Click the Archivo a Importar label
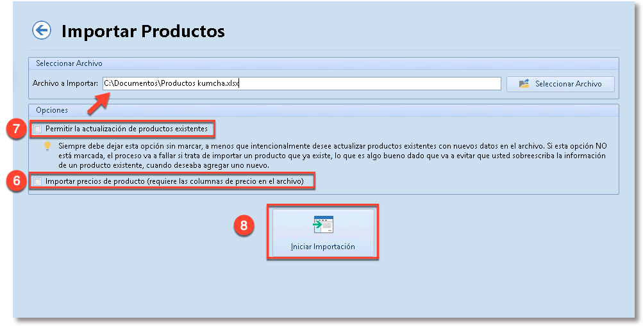Viewport: 643px width, 326px height. coord(65,83)
